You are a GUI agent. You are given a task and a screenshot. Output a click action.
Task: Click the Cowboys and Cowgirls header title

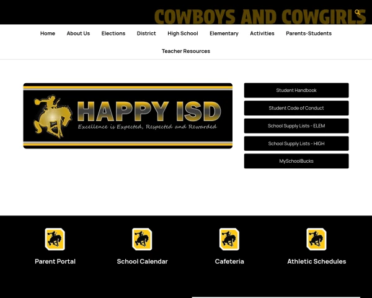point(260,17)
